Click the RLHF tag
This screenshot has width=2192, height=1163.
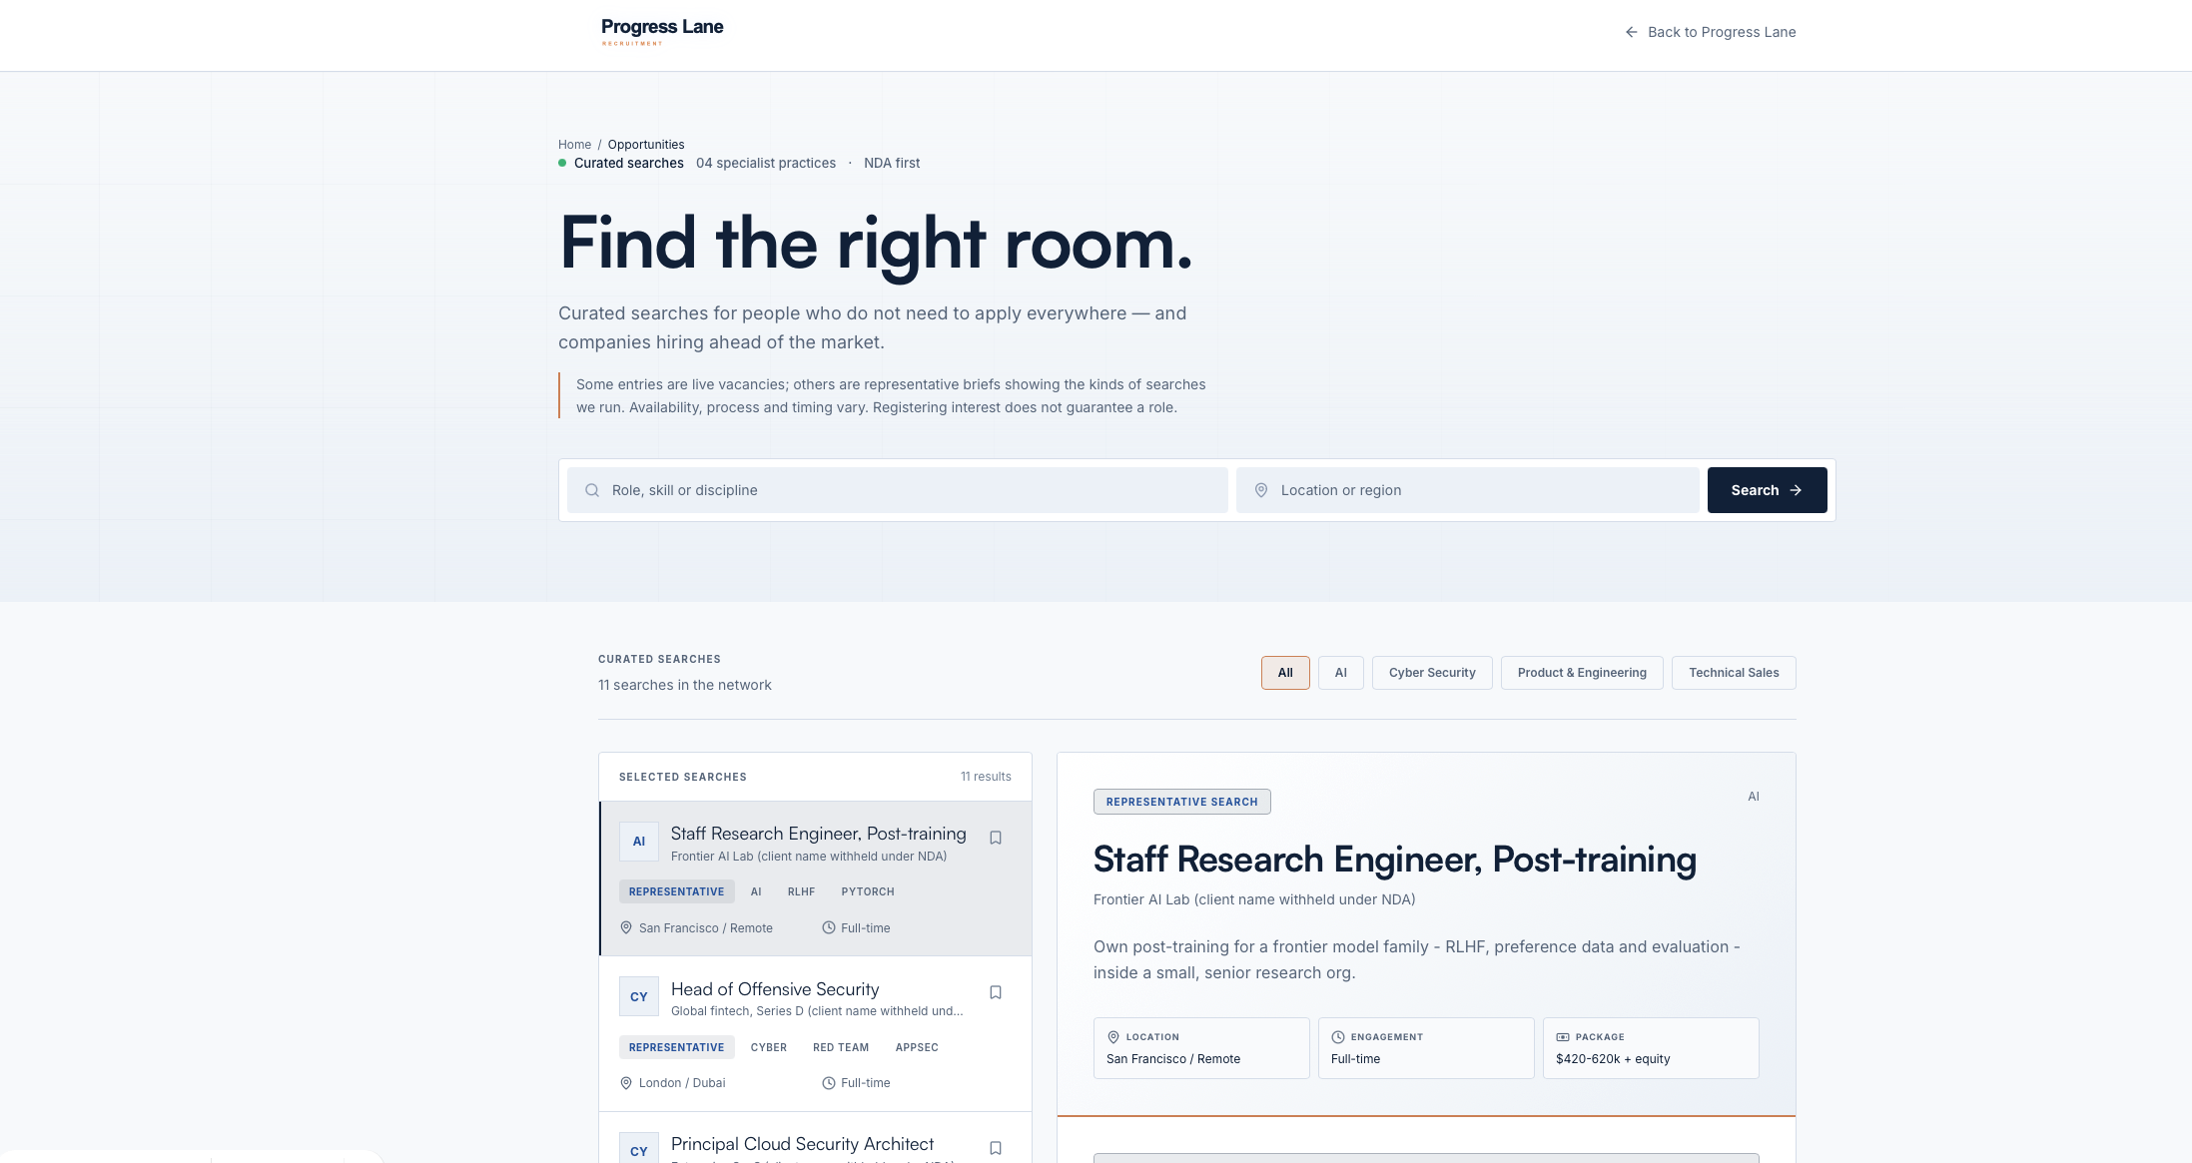tap(801, 891)
